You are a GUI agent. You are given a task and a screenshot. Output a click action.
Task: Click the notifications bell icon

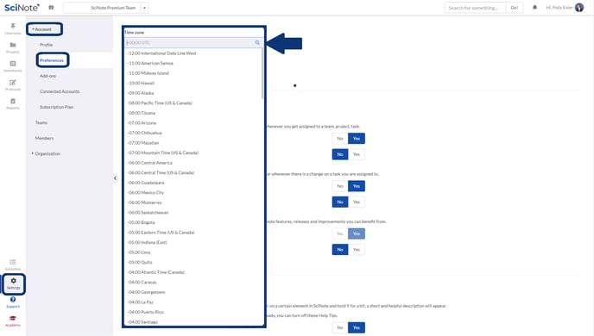pyautogui.click(x=535, y=7)
